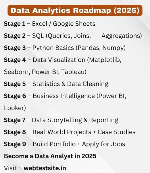Click Become a Data Analyst in 2025
This screenshot has width=150, height=173.
(x=50, y=156)
